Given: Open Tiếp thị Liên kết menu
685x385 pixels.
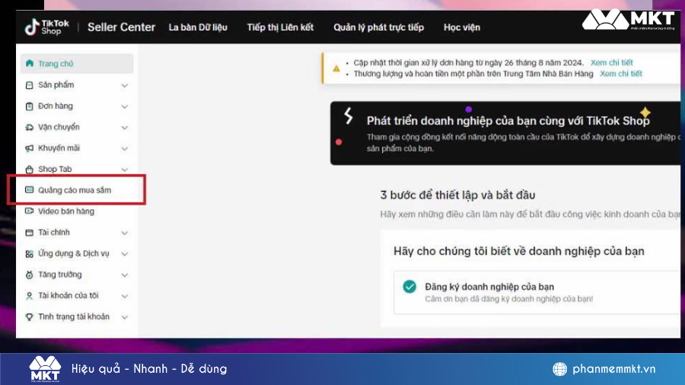Looking at the screenshot, I should [x=280, y=27].
